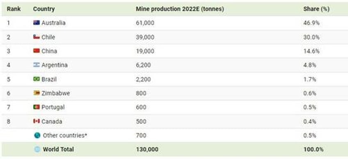Viewport: 348px width, 159px height.
Task: Select the Zimbabwe country name
Action: point(56,93)
